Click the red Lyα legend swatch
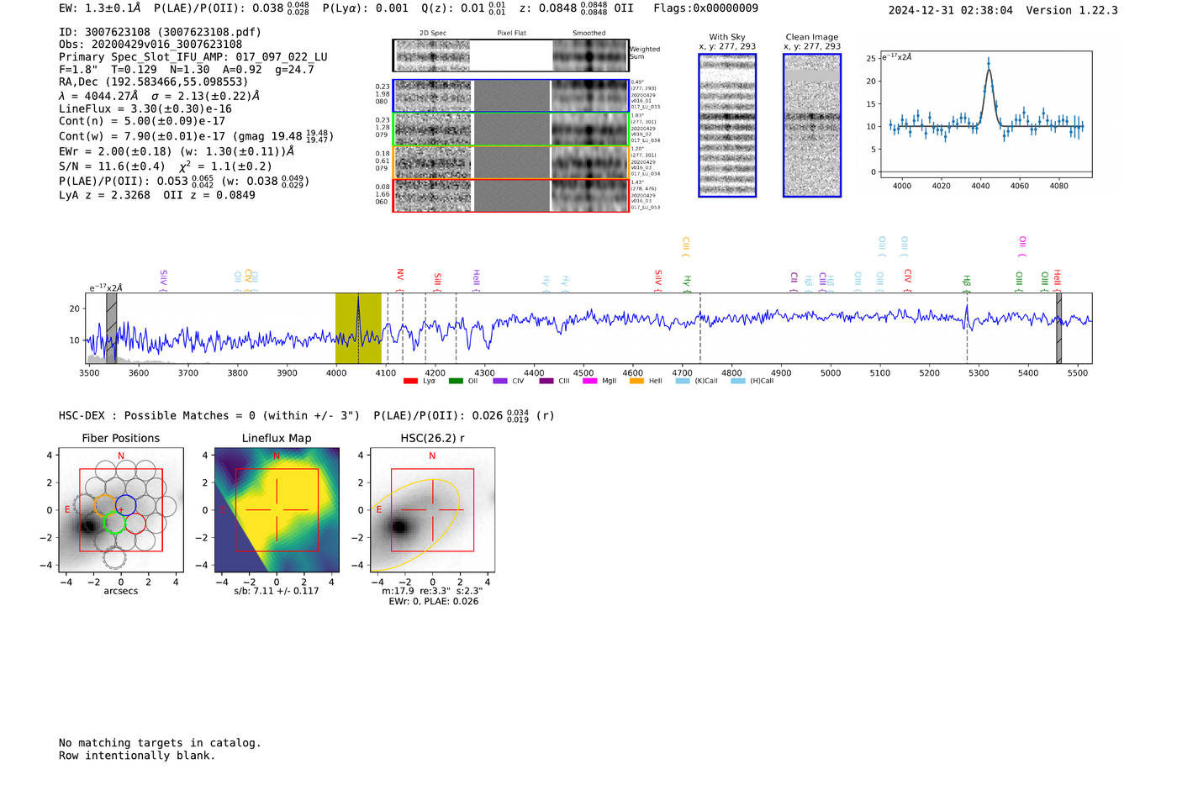The height and width of the screenshot is (801, 1177). pyautogui.click(x=410, y=381)
